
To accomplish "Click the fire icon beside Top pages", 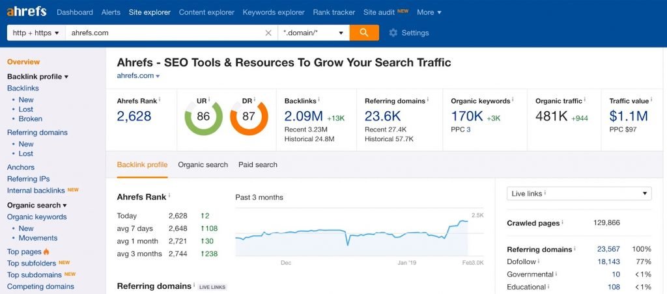I will 46,252.
